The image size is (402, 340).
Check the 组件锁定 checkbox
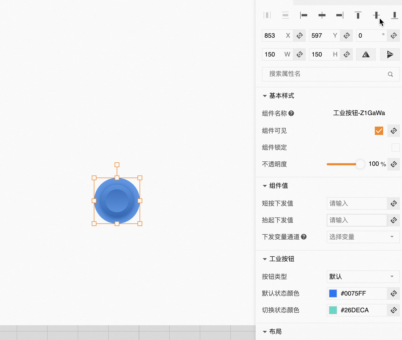point(396,148)
